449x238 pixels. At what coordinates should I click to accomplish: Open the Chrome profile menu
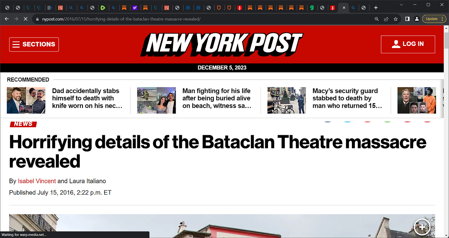(417, 19)
